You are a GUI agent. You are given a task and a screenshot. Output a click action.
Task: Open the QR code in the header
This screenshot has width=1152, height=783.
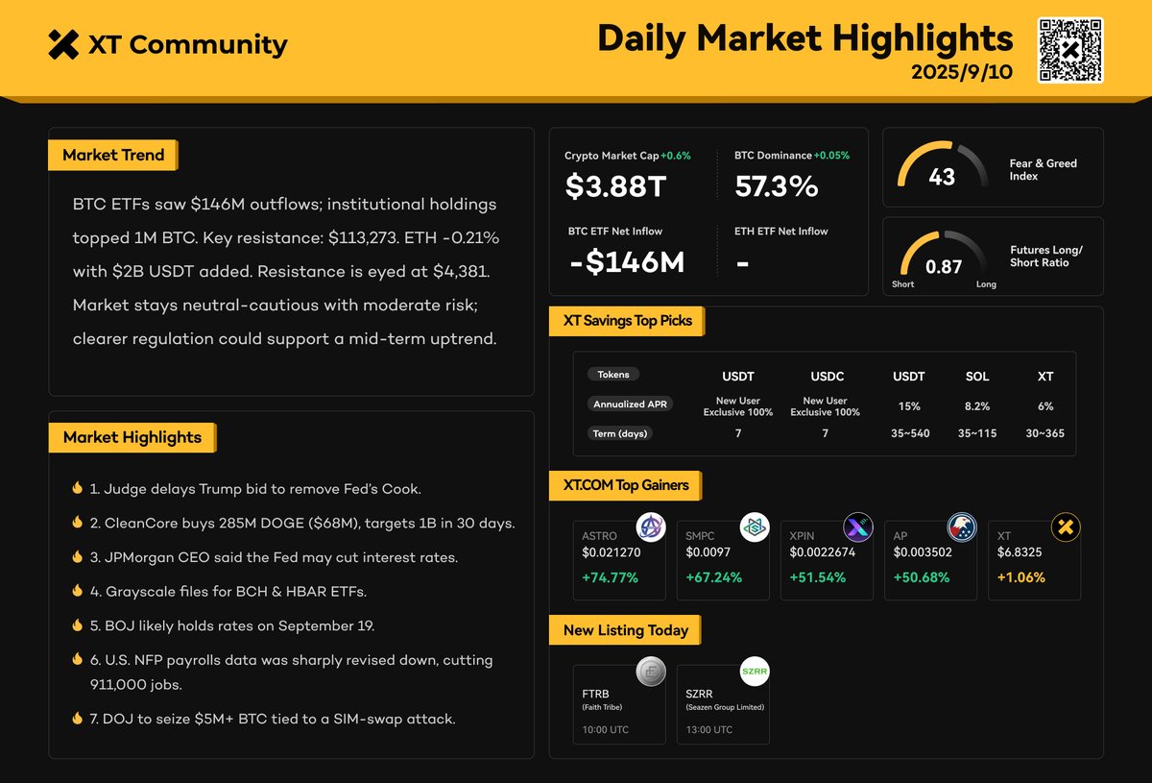(x=1070, y=50)
